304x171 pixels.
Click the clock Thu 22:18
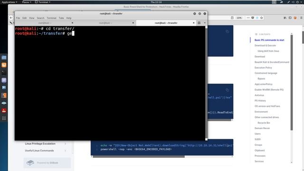(156, 2)
